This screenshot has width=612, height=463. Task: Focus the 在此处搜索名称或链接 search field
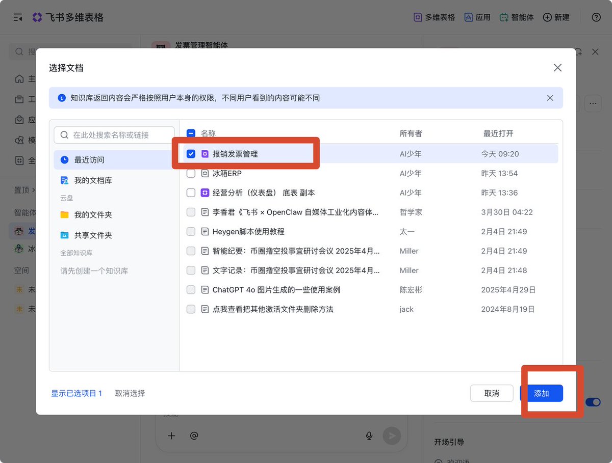click(x=114, y=135)
